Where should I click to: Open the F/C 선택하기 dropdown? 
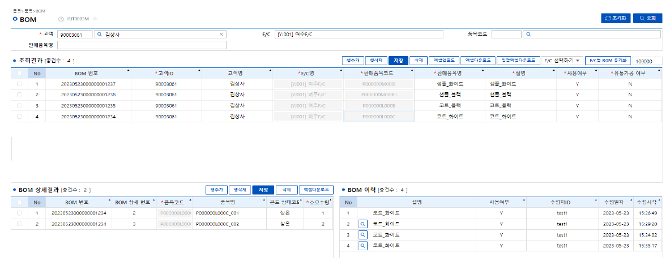pos(562,61)
